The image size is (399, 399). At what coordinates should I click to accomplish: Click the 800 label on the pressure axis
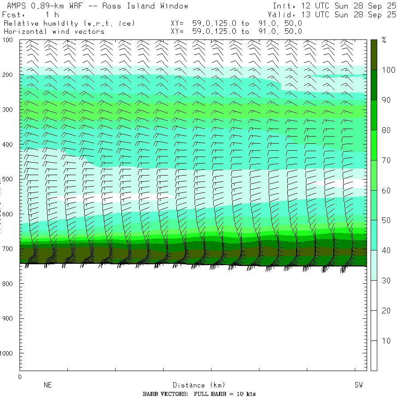coord(8,284)
